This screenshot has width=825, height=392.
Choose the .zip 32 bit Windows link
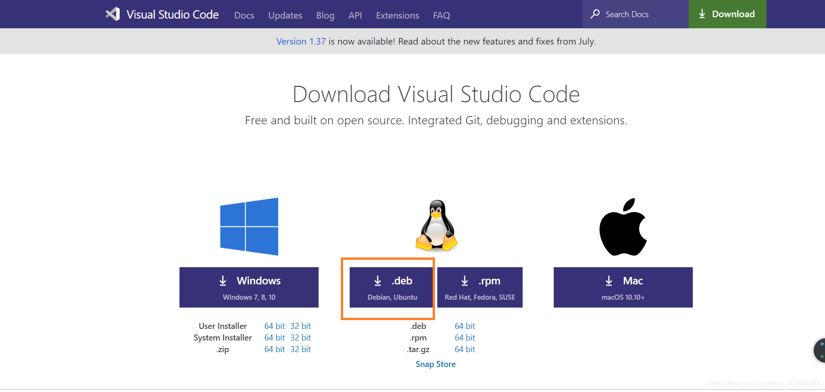coord(301,349)
